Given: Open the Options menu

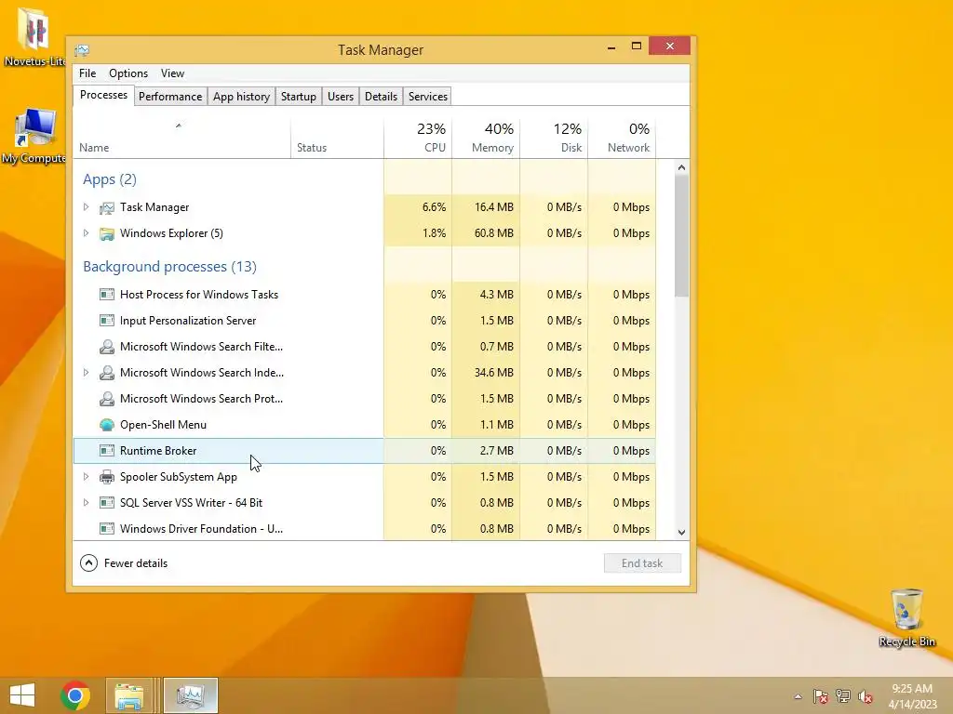Looking at the screenshot, I should [128, 73].
